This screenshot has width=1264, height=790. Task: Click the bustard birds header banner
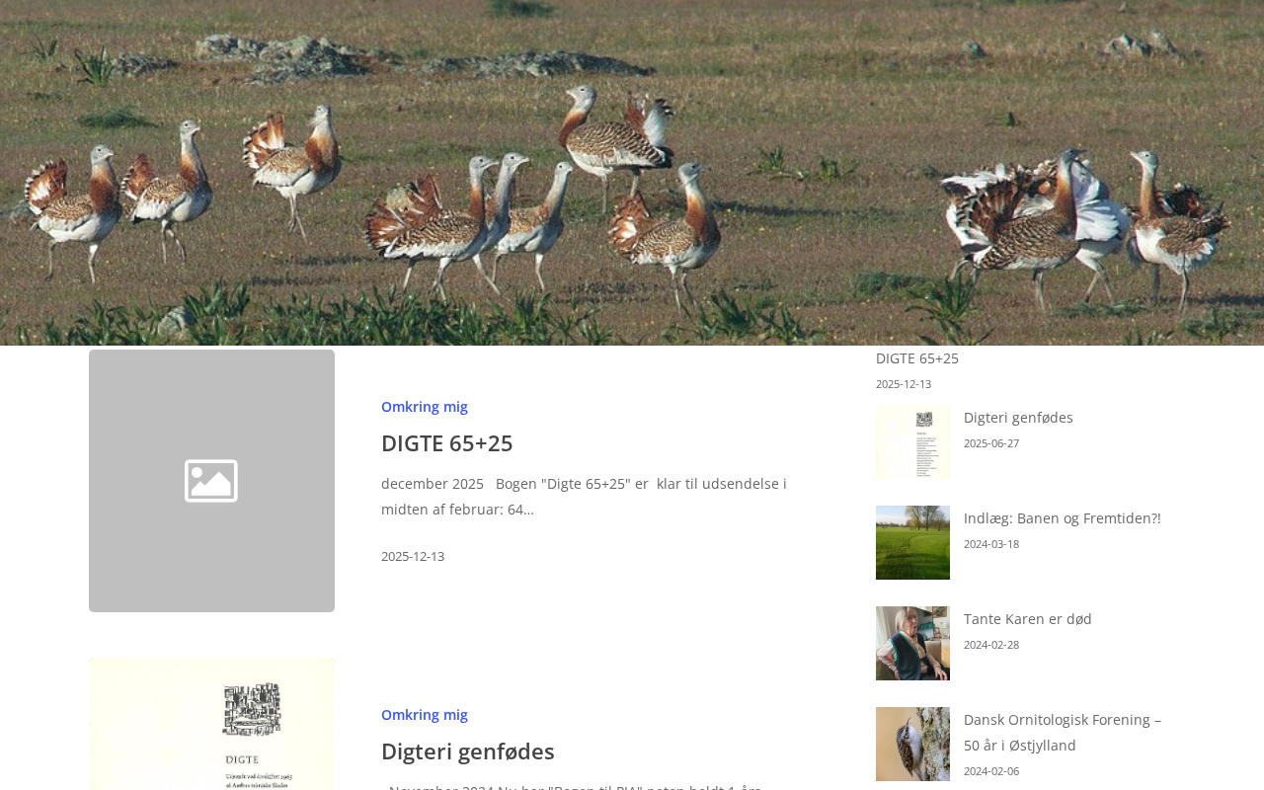(x=632, y=173)
